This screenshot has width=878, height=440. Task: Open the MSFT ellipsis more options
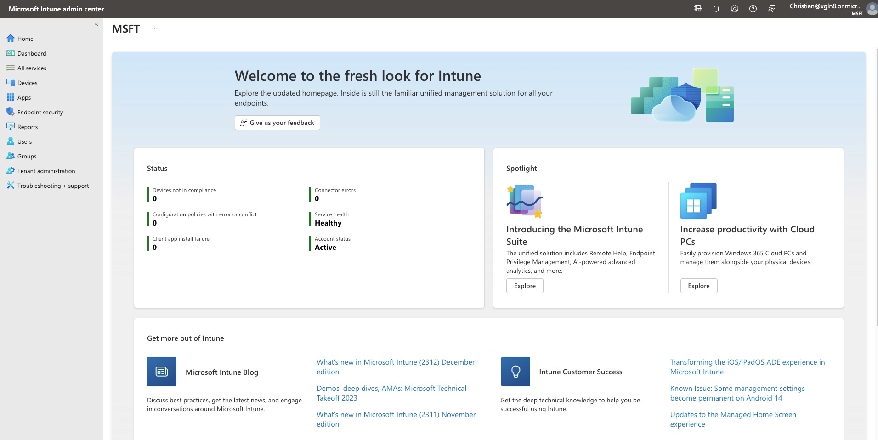155,28
